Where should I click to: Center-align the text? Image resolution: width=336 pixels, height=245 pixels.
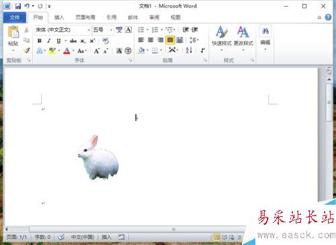point(151,40)
